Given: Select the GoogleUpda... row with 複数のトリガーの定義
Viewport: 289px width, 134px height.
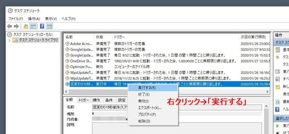Looking at the screenshot, I should click(167, 49).
